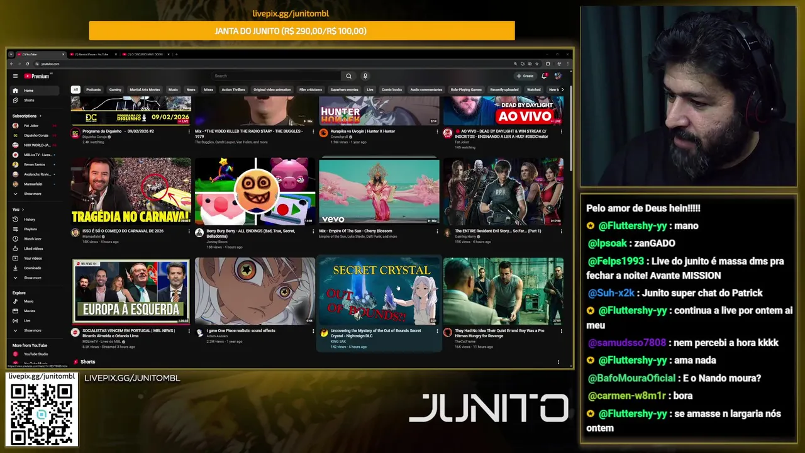
Task: Open the Diguinho Coruja subscription channel
Action: 34,135
